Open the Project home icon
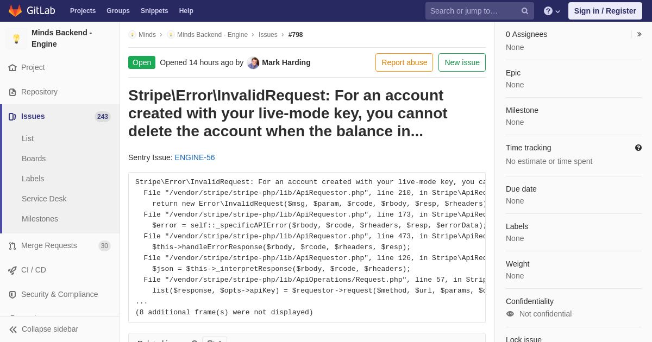 [12, 68]
